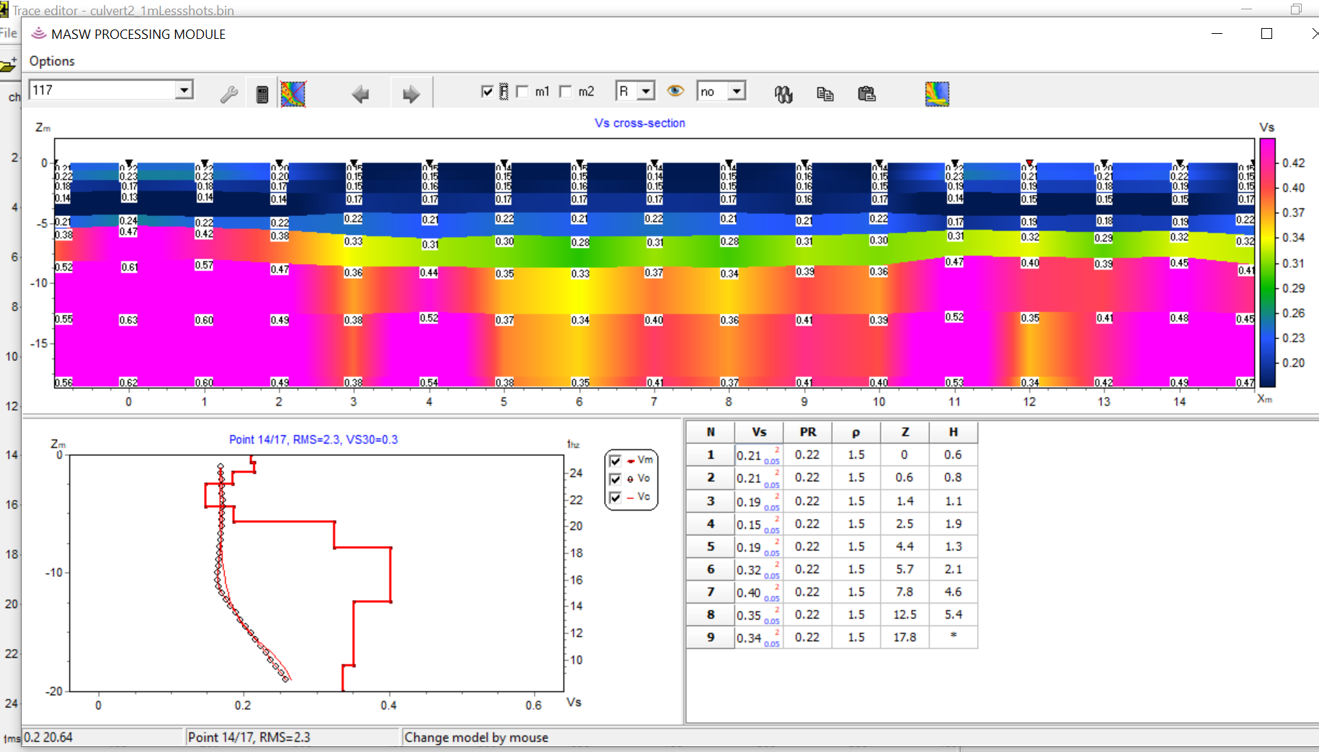Open the File menu of Trace editor
This screenshot has height=752, width=1319.
(x=9, y=33)
